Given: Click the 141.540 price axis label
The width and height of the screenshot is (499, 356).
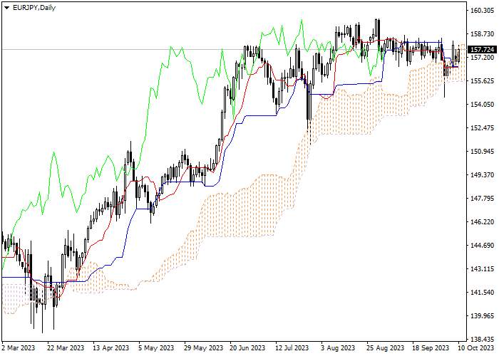Looking at the screenshot, I should click(482, 293).
